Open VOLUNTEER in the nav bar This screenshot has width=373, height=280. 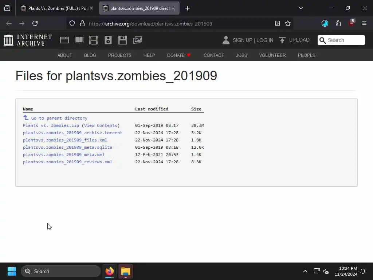point(272,55)
